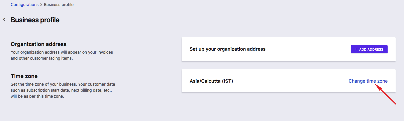Click the Organization address section heading
Viewport: 404px width, 121px height.
click(x=39, y=44)
